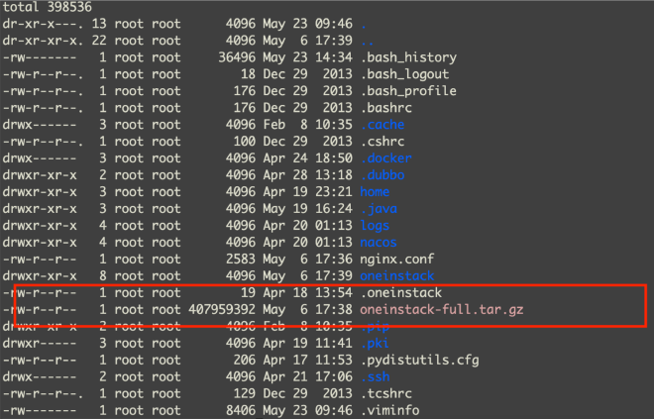Click the blue .docker directory name
Image resolution: width=654 pixels, height=419 pixels.
point(387,158)
